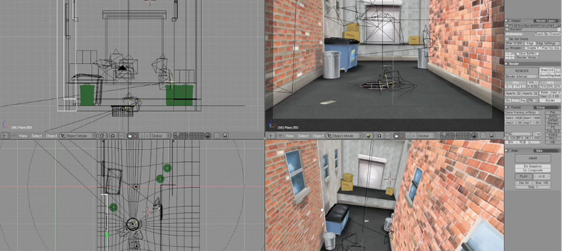Click the ANIM button
The height and width of the screenshot is (251, 562).
pyautogui.click(x=533, y=158)
